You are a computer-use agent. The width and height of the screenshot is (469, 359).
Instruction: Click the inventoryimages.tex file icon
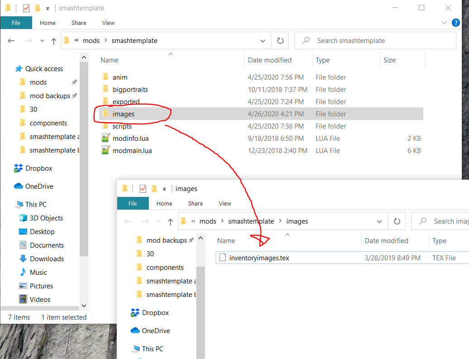[x=222, y=258]
